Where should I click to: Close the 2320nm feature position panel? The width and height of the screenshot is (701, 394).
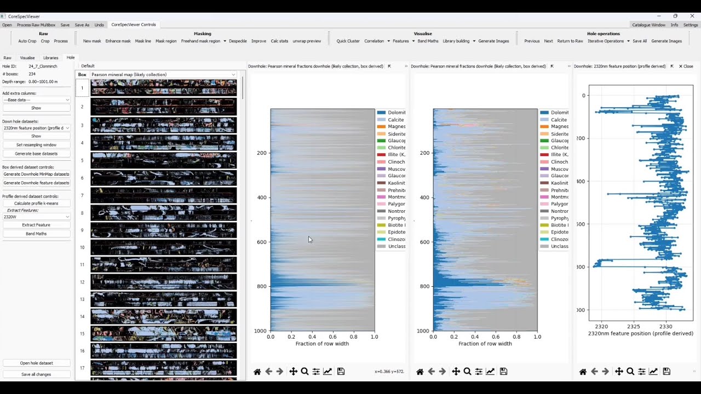tap(686, 66)
